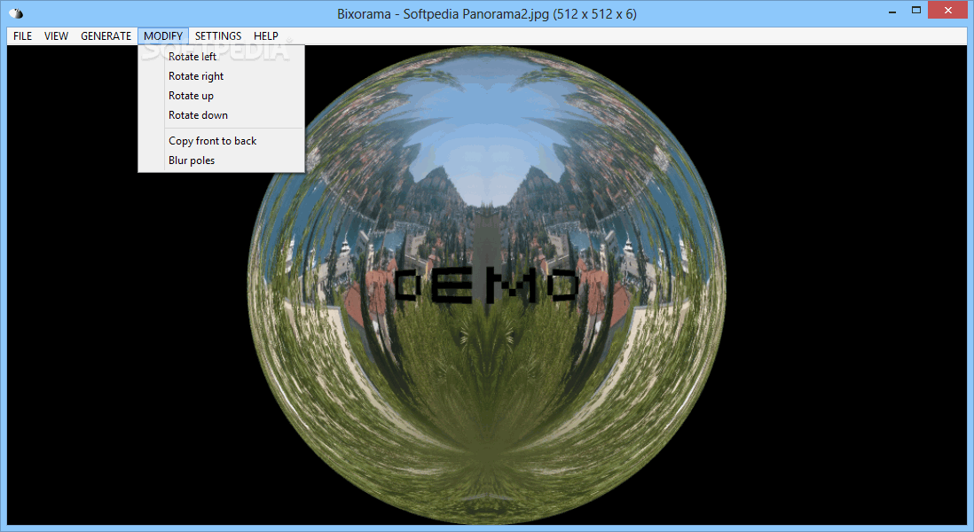Minimize the Bixorama window
974x532 pixels.
(892, 12)
